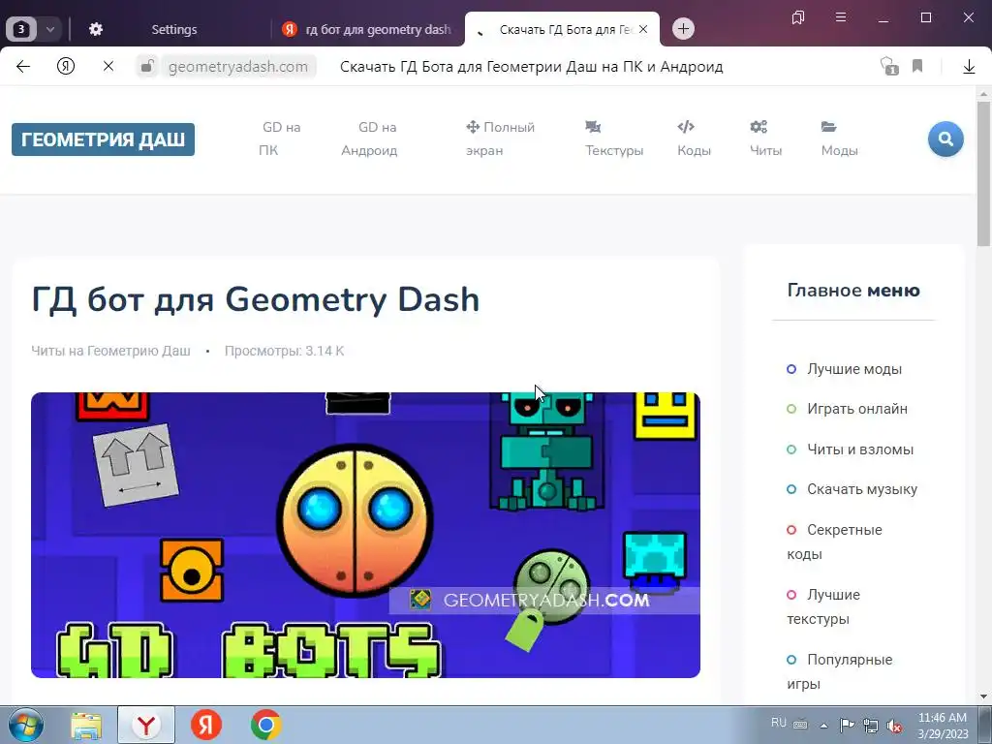Open the downloads panel
992x744 pixels.
(x=969, y=67)
